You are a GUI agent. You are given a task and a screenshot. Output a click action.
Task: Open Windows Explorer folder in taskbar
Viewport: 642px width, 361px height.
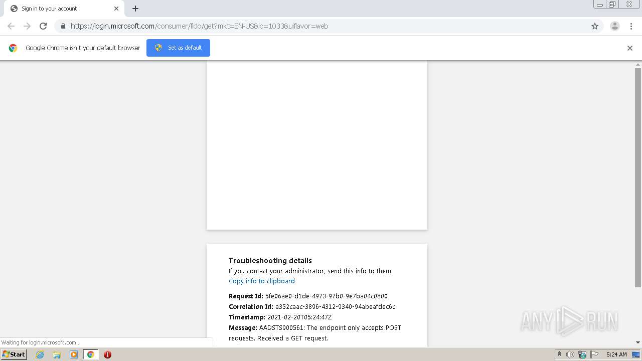coord(57,354)
